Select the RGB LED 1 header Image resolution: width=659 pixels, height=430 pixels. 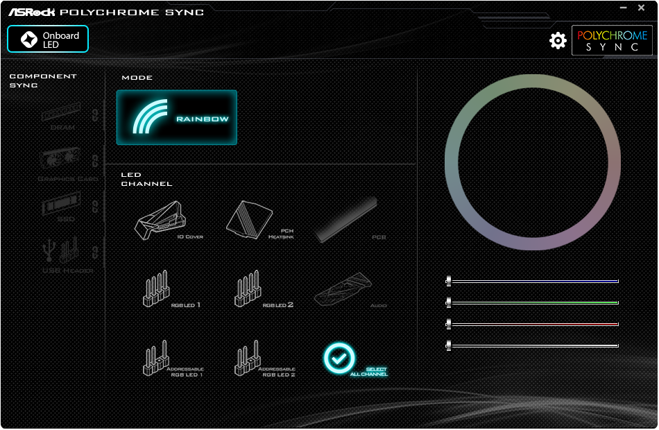coord(171,289)
